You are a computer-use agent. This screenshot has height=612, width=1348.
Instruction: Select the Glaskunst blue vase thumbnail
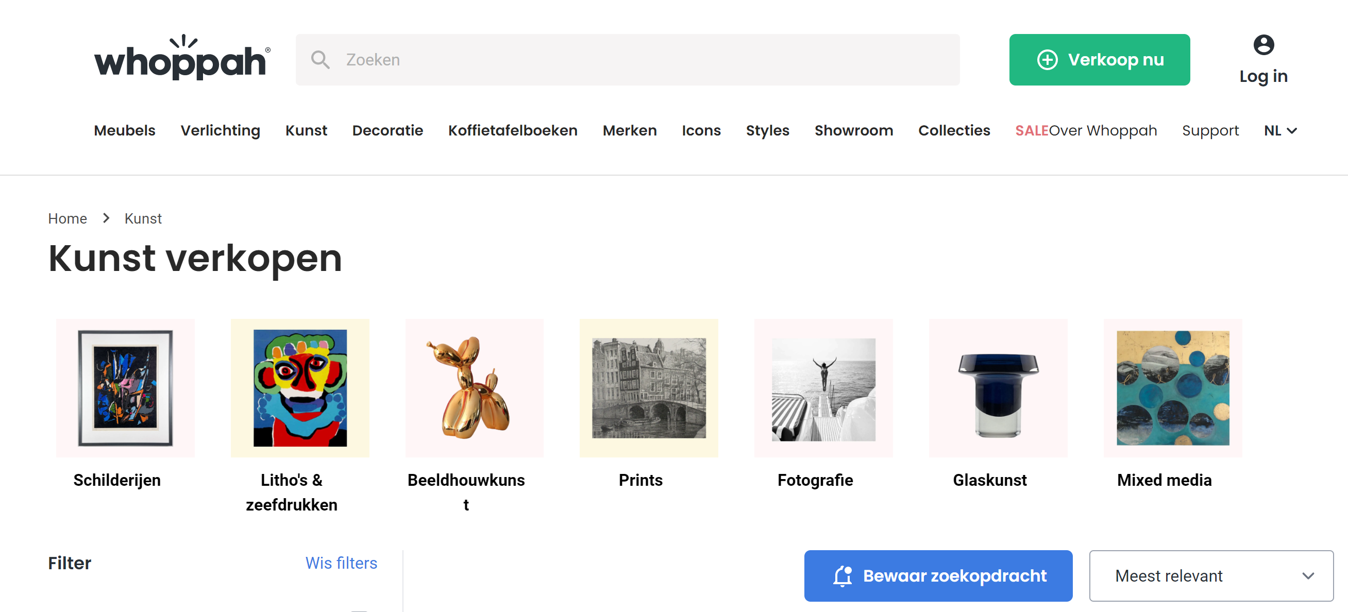click(998, 387)
